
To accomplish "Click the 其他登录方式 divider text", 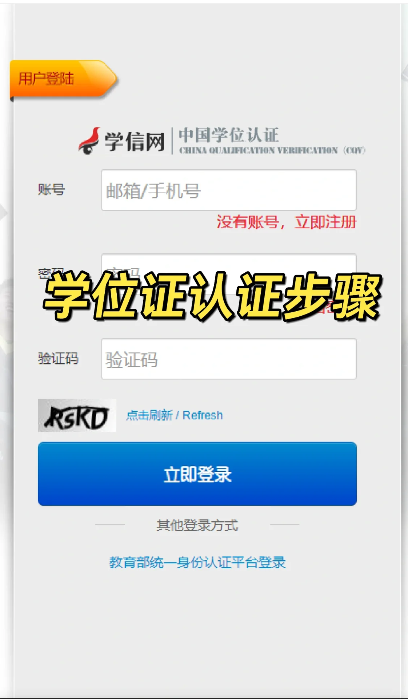I will click(x=197, y=525).
